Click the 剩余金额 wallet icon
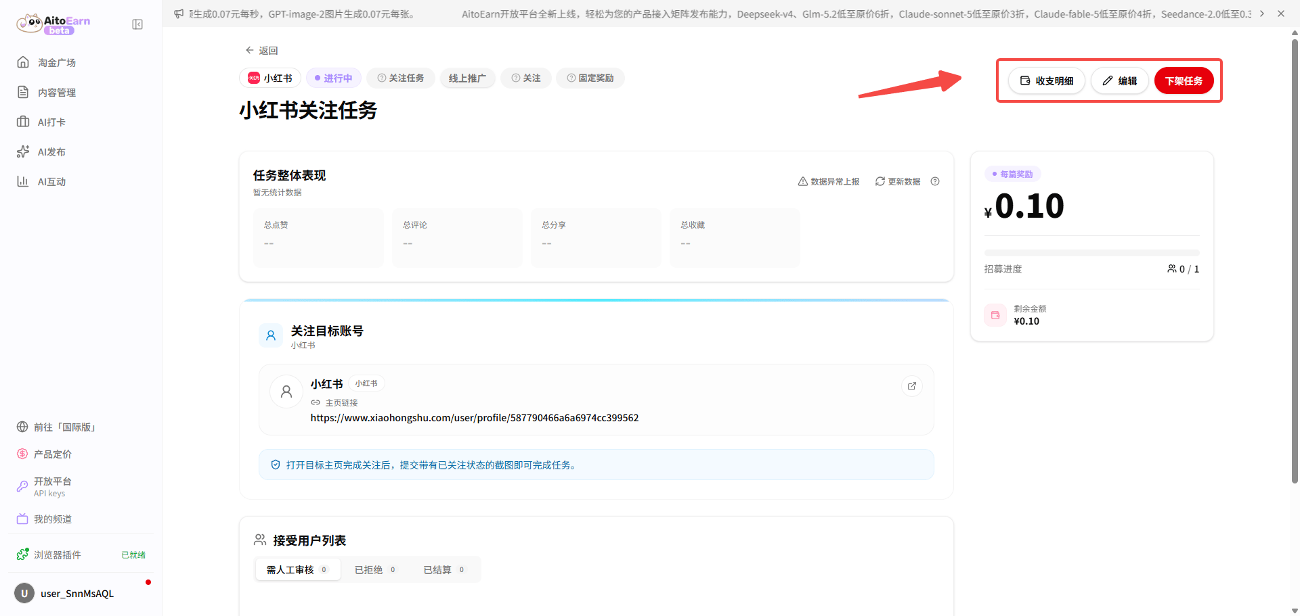 click(x=995, y=315)
